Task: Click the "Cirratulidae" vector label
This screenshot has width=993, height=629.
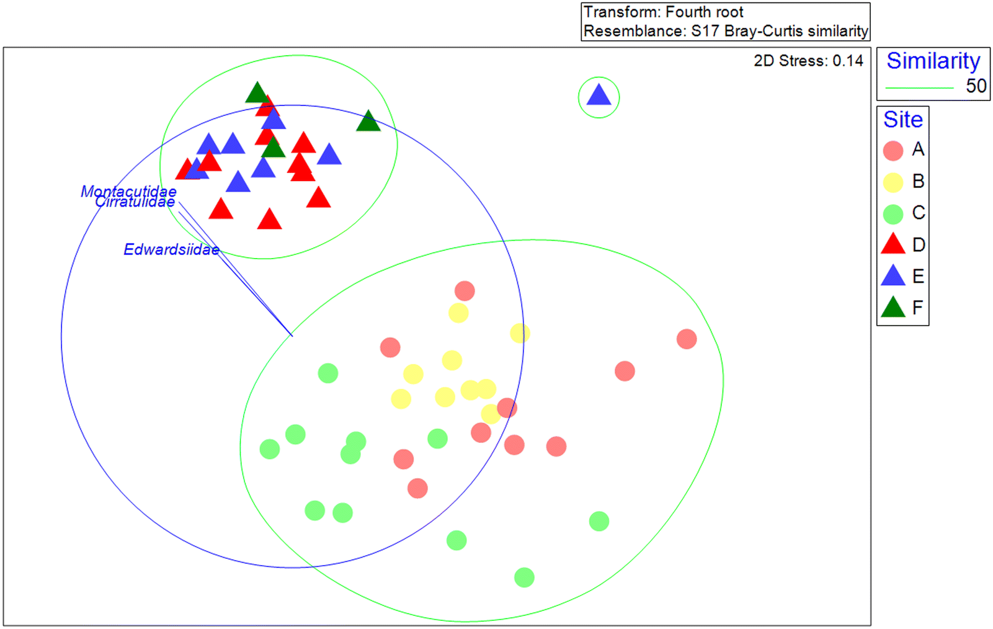Action: tap(135, 202)
